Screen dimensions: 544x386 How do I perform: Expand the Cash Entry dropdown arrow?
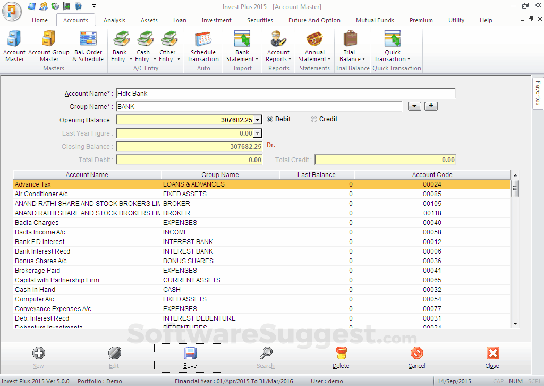(155, 60)
